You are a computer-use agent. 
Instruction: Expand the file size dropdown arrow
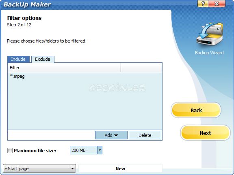(100, 150)
